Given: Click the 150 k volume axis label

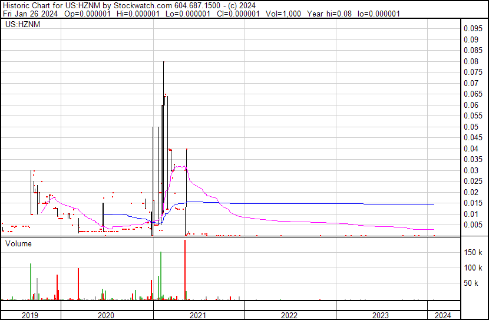Looking at the screenshot, I should [474, 253].
